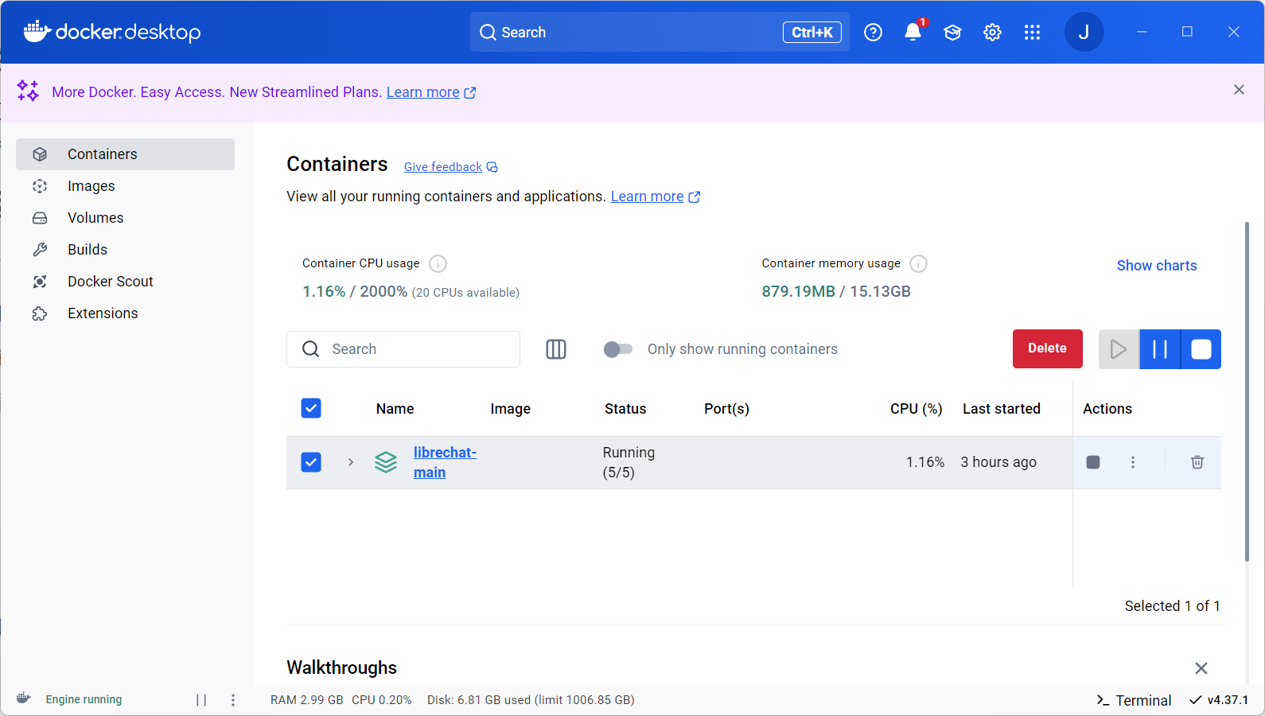Click the blue Stop button in bulk actions
This screenshot has height=716, width=1265.
click(1201, 349)
